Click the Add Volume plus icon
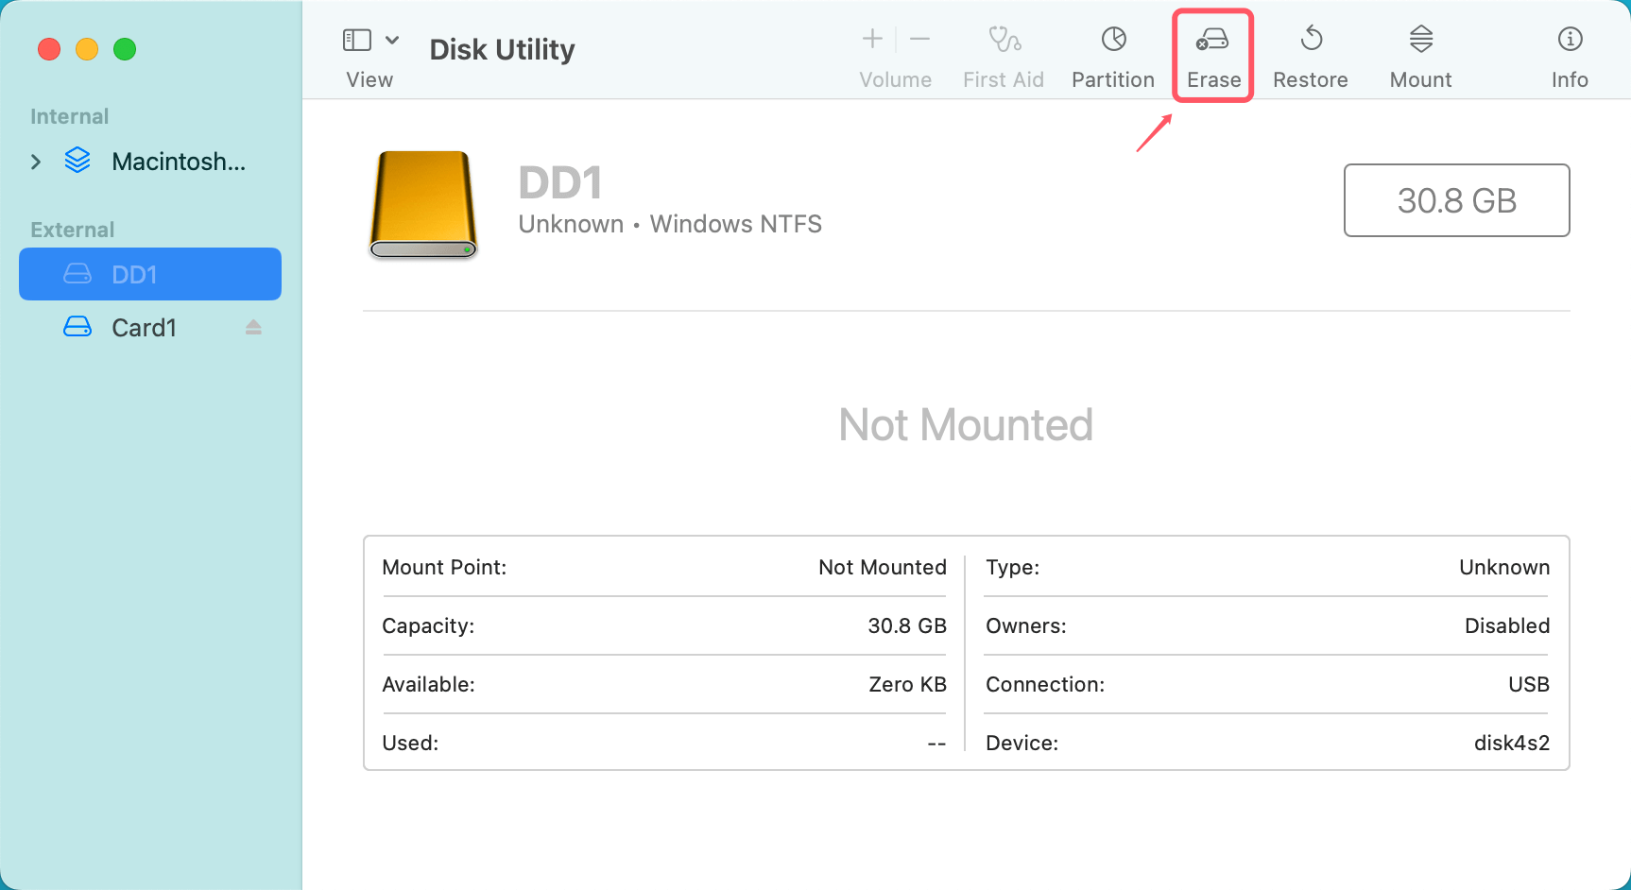 [871, 40]
